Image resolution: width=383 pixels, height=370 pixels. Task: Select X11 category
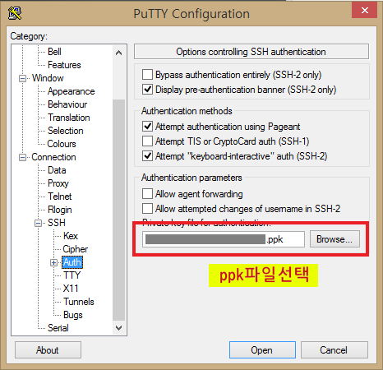click(x=71, y=289)
